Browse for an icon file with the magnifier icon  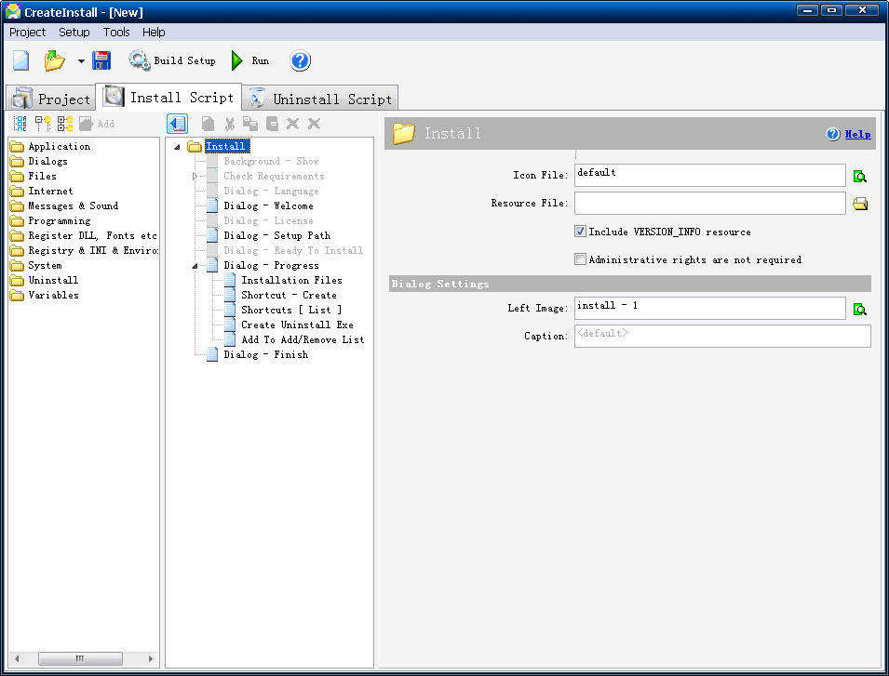pyautogui.click(x=860, y=176)
